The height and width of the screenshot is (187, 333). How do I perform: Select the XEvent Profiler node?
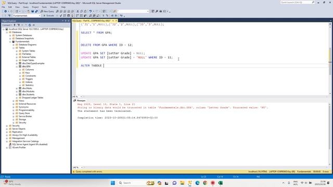pyautogui.click(x=19, y=148)
